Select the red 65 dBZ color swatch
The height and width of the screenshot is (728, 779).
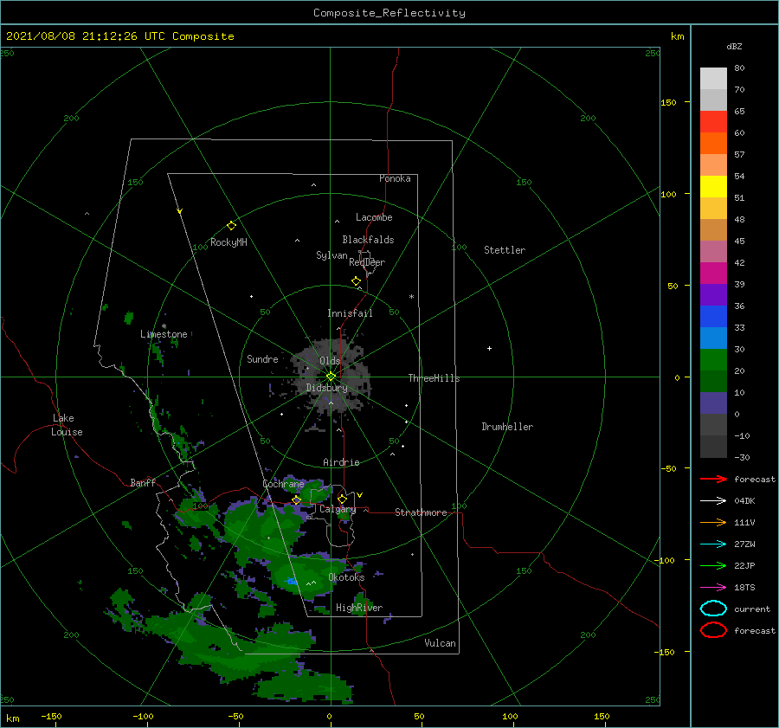pyautogui.click(x=713, y=122)
